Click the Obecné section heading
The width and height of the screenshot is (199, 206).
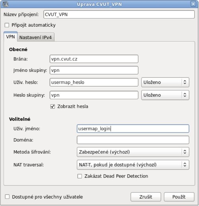pos(18,50)
